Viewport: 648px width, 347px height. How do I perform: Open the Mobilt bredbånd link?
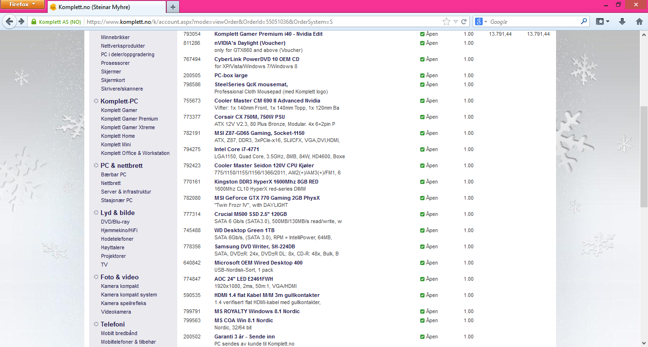[x=119, y=333]
